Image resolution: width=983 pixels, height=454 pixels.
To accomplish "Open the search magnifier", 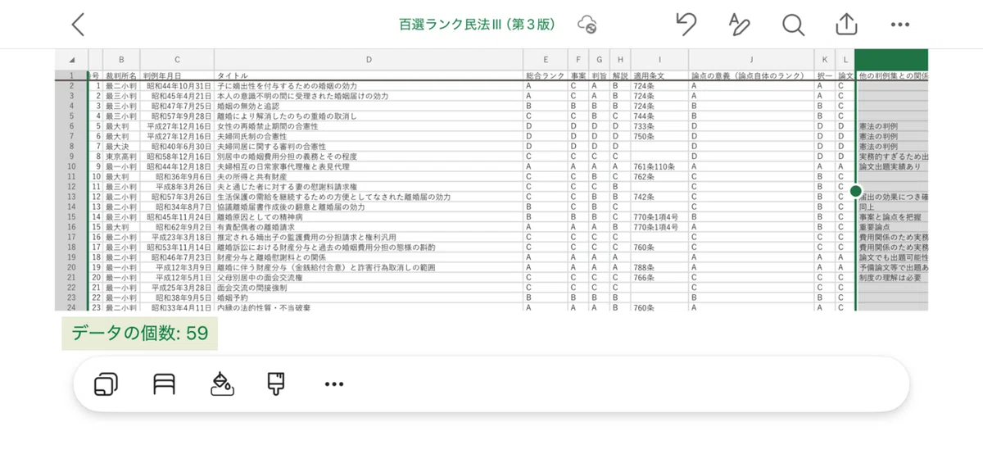I will pyautogui.click(x=793, y=25).
